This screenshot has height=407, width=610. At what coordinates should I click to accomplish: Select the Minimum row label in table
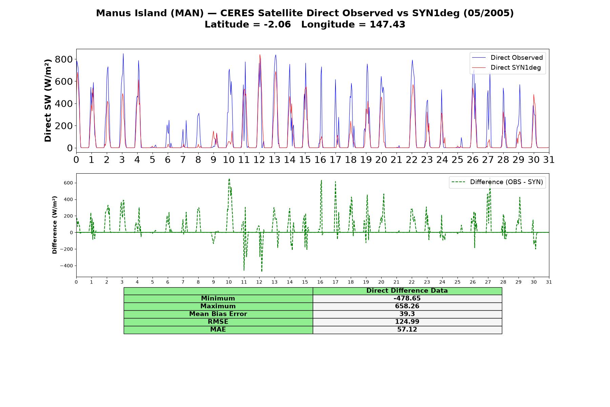218,298
